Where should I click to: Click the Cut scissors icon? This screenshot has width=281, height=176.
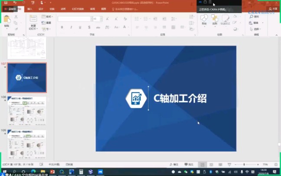[x=16, y=17]
